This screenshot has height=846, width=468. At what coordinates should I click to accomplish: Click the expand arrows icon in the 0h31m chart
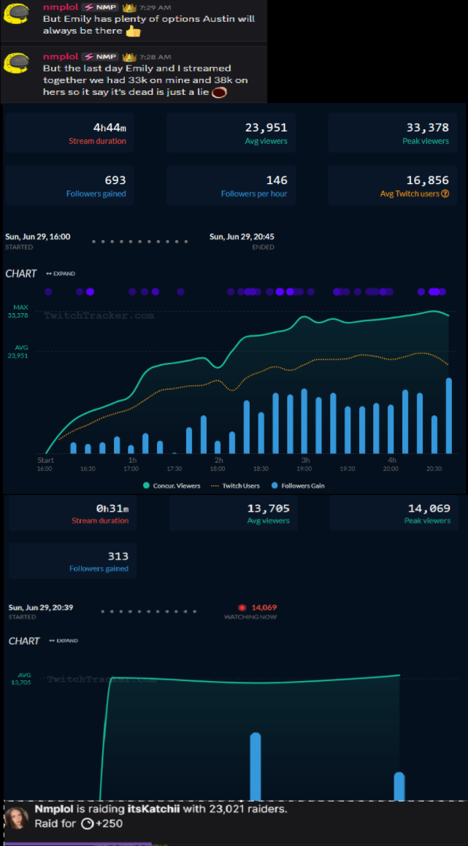(x=52, y=640)
